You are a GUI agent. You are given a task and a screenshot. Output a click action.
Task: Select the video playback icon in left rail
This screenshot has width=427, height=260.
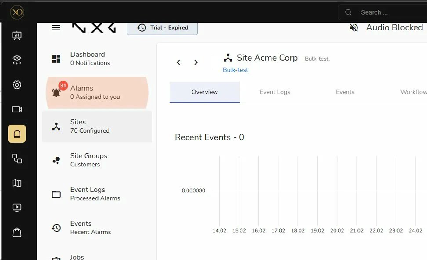tap(17, 208)
